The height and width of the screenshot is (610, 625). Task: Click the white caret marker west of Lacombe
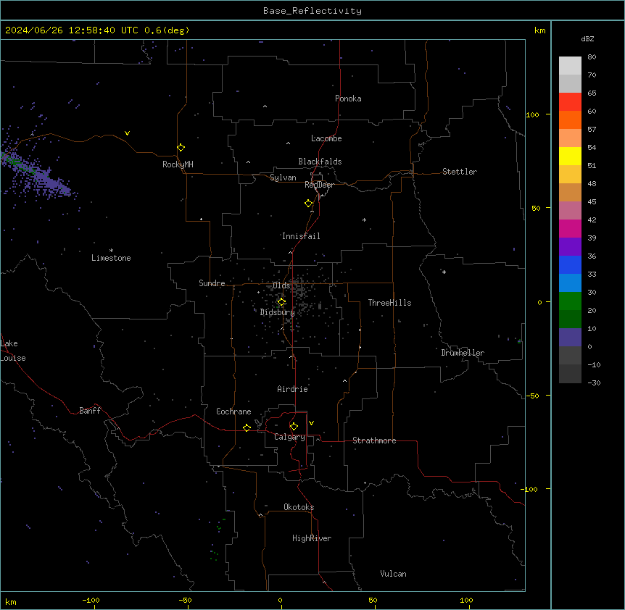(x=288, y=143)
